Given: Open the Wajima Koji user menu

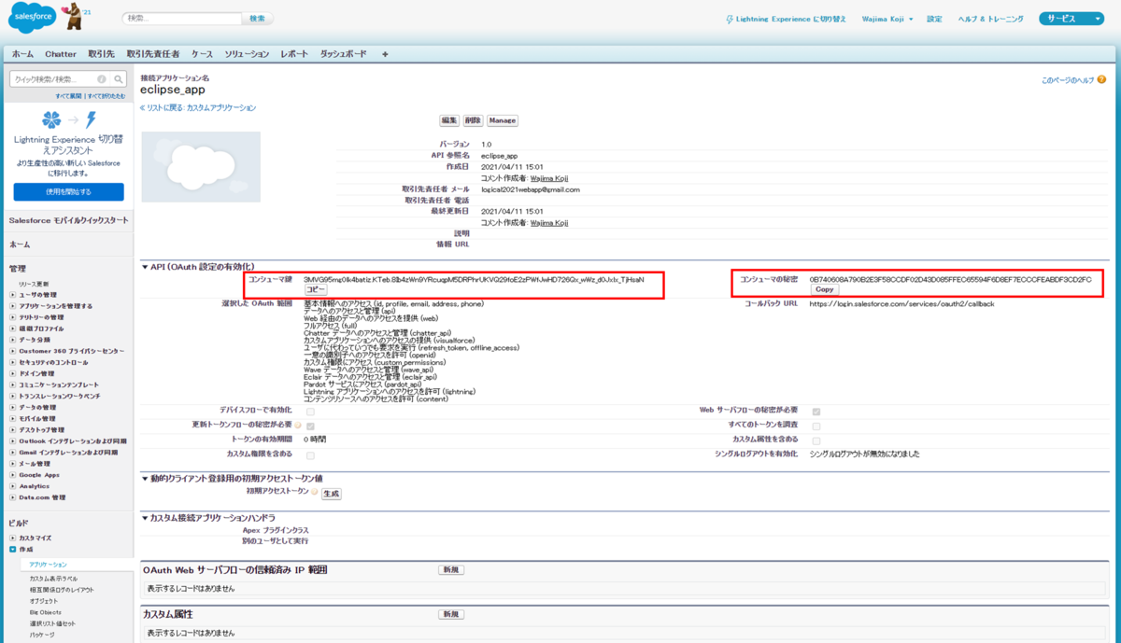Looking at the screenshot, I should pyautogui.click(x=887, y=19).
